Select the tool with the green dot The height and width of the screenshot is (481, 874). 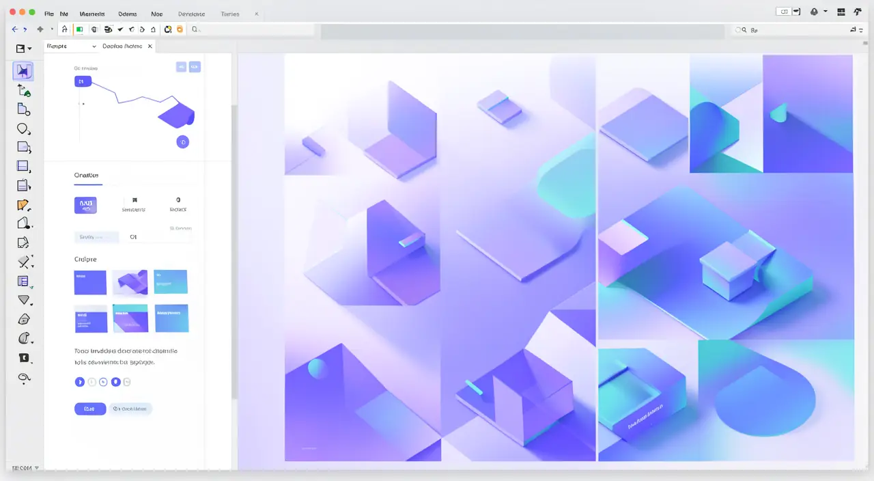[x=24, y=91]
